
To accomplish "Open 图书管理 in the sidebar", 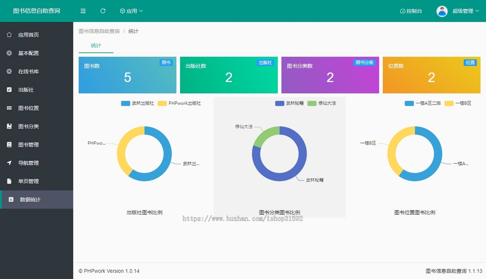I will (x=28, y=145).
